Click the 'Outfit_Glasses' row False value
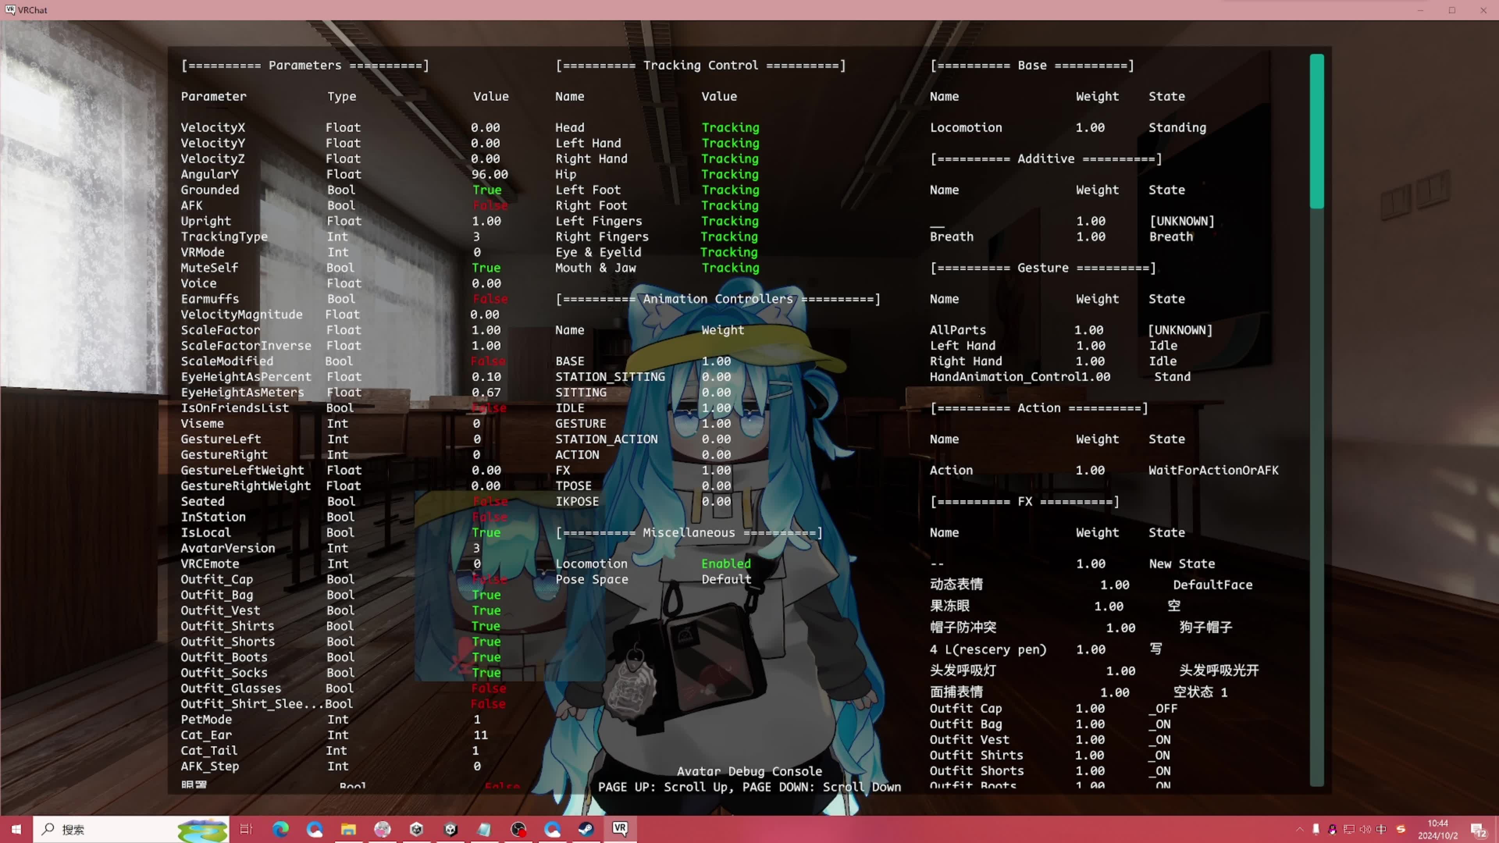Image resolution: width=1499 pixels, height=843 pixels. click(x=489, y=688)
